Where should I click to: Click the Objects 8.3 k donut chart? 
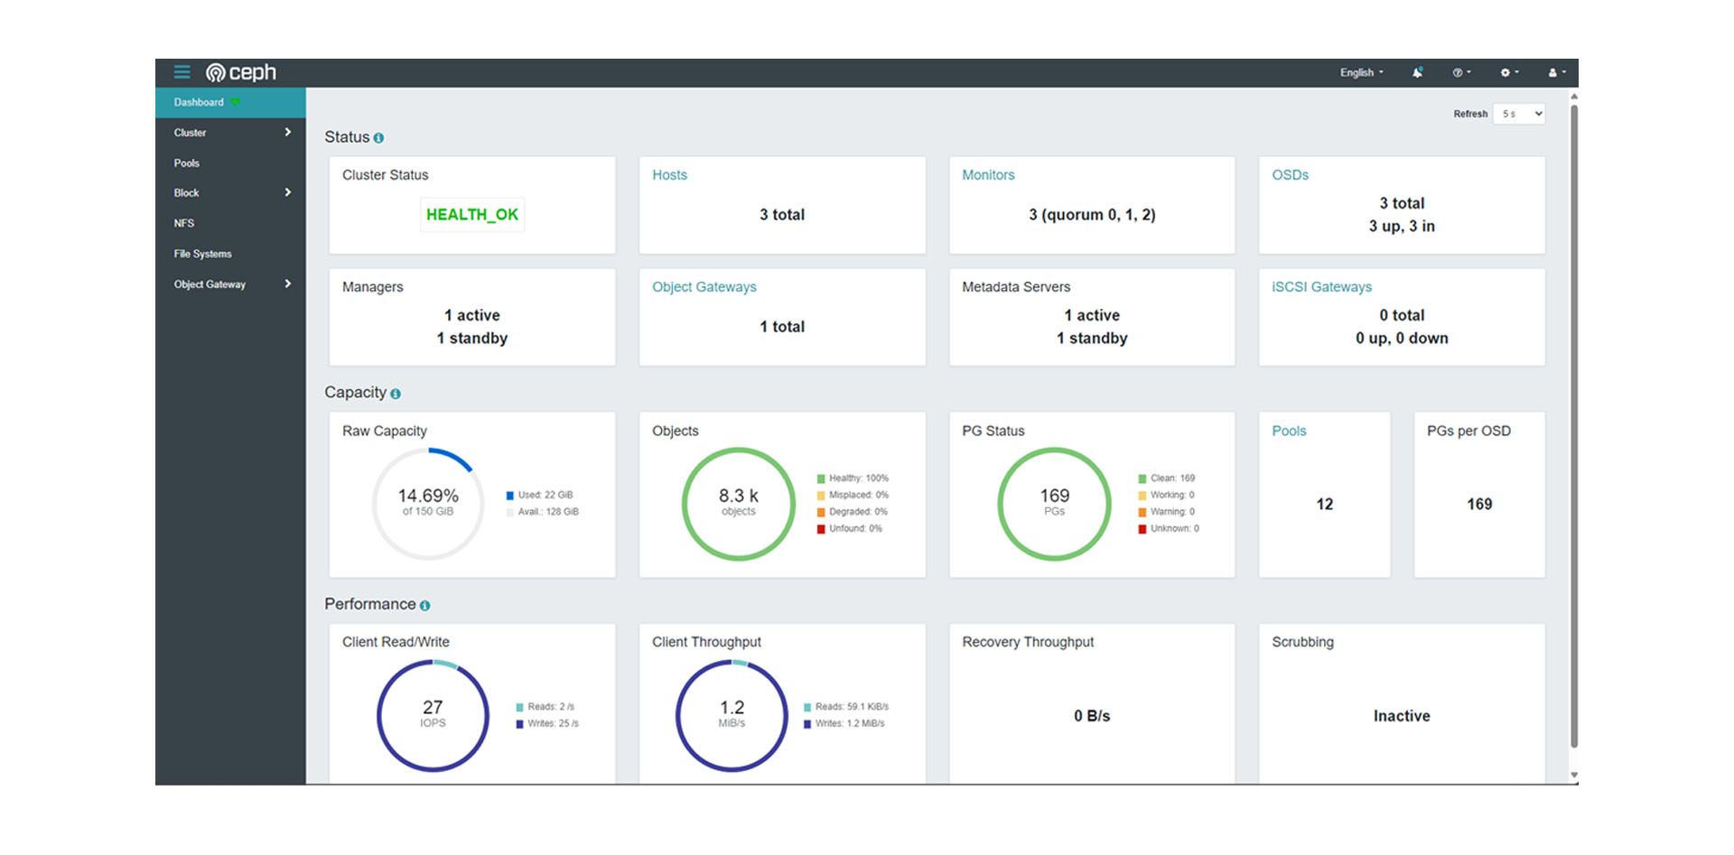tap(738, 504)
